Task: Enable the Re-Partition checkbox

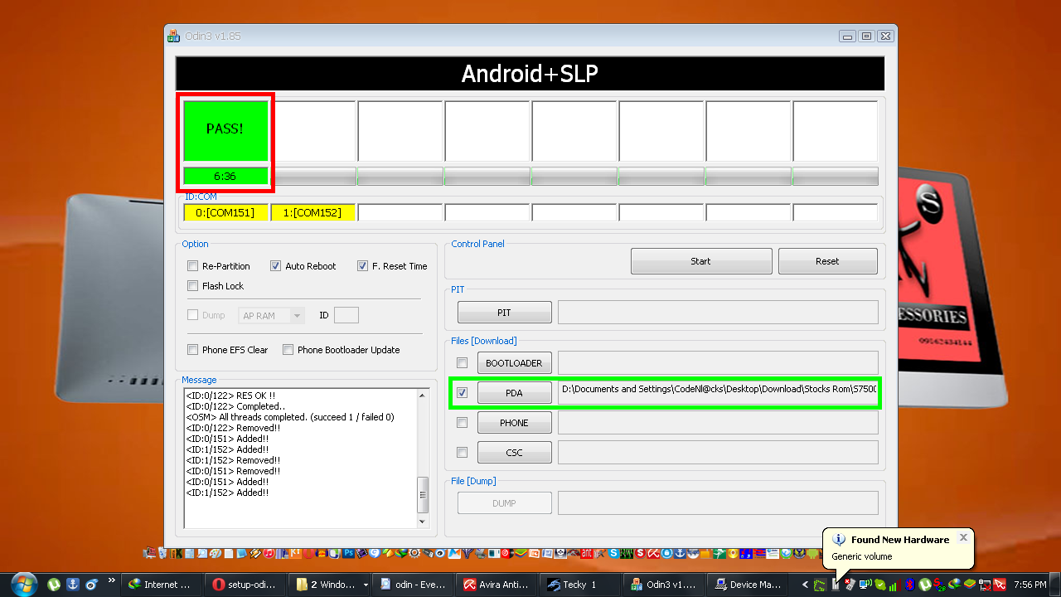Action: tap(193, 266)
